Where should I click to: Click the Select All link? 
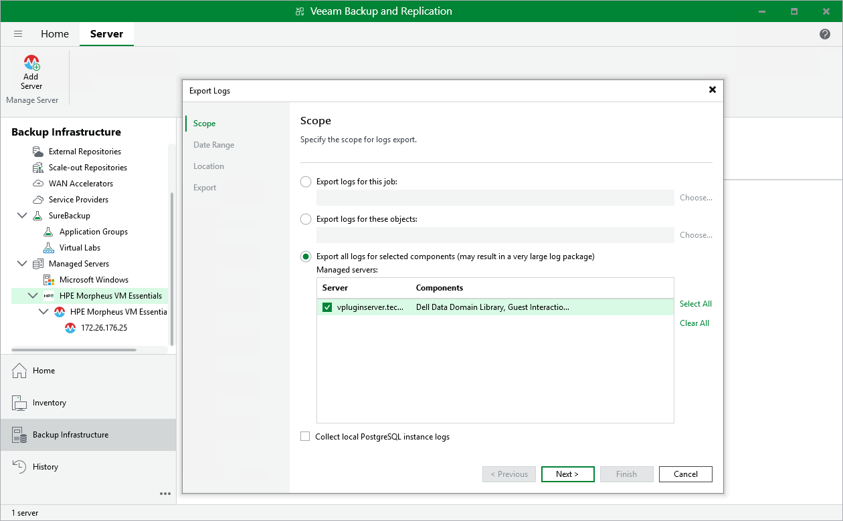[x=695, y=303]
